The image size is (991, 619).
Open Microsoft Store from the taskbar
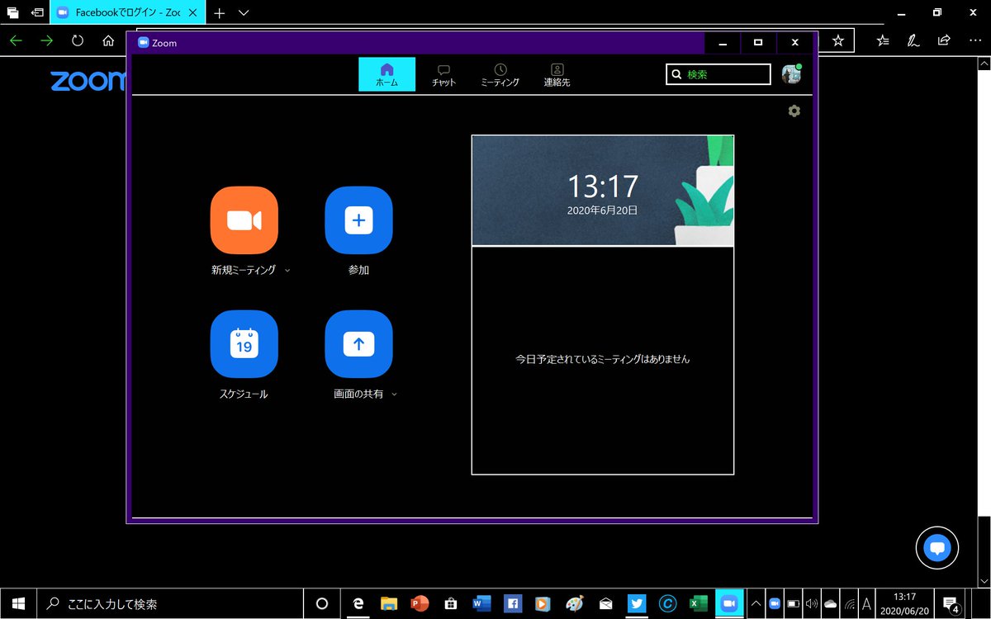pyautogui.click(x=451, y=603)
